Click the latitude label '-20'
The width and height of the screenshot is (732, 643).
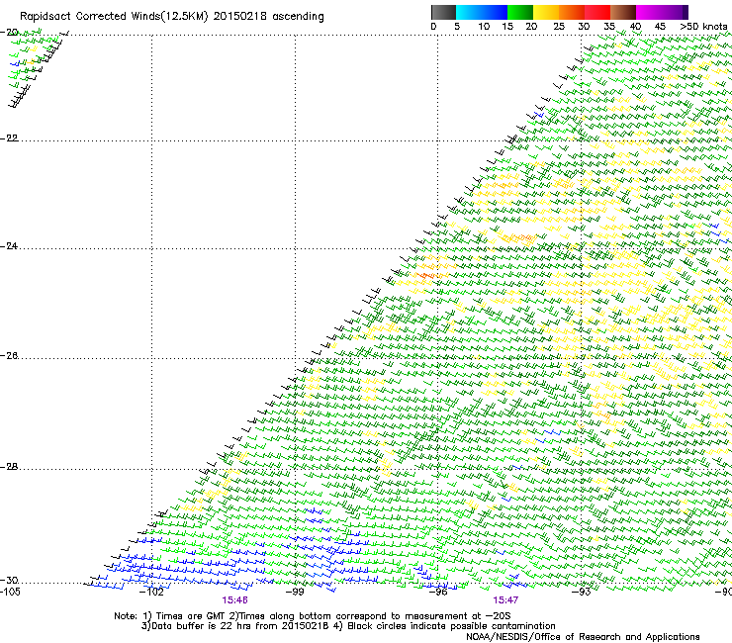[x=9, y=33]
